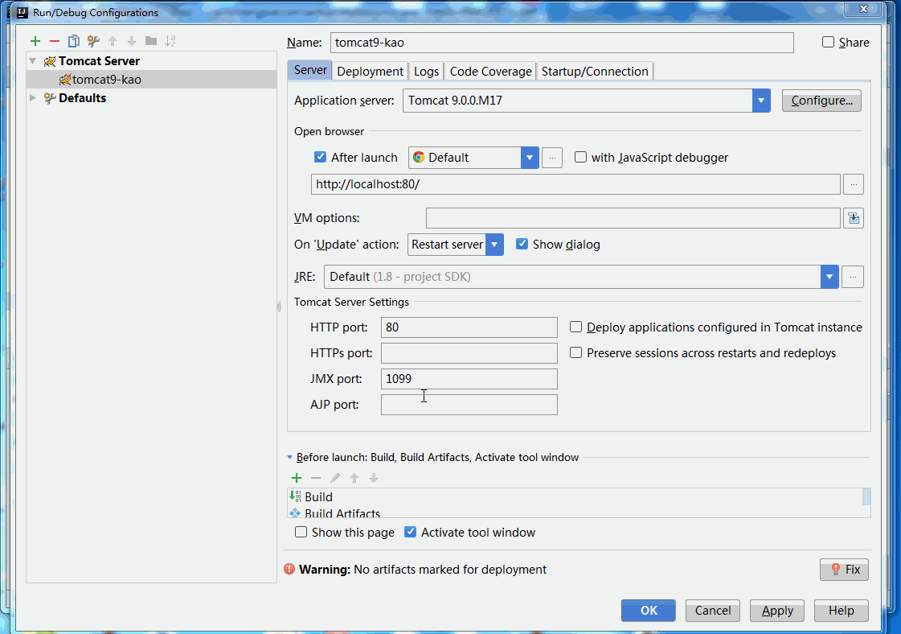Confirm with OK button
Viewport: 901px width, 634px height.
pyautogui.click(x=648, y=611)
